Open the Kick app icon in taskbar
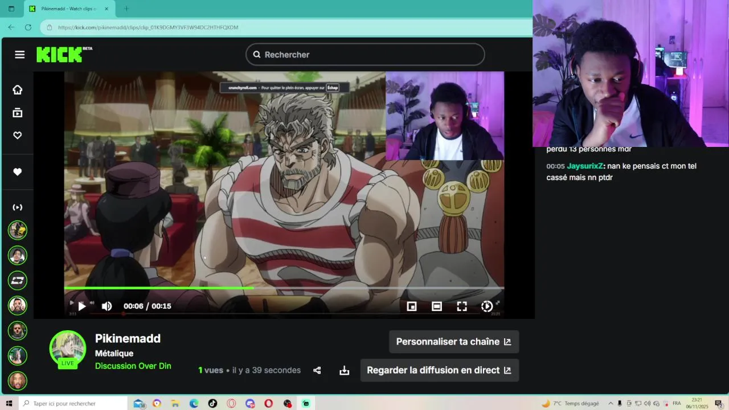Screen dimensions: 729x410 (306, 403)
